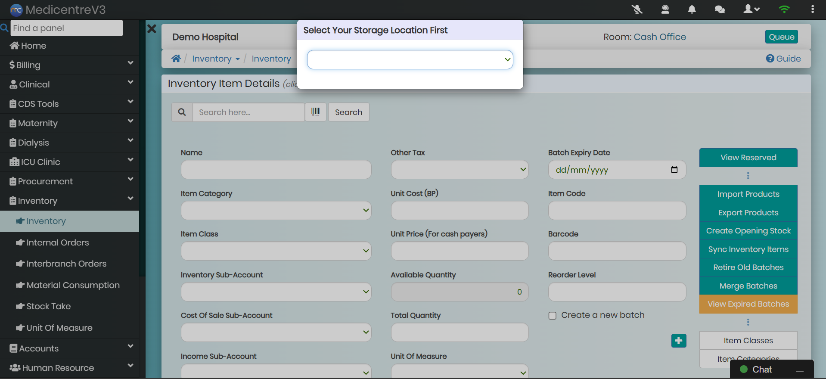The height and width of the screenshot is (379, 826).
Task: Click the green plus add button
Action: pos(678,341)
